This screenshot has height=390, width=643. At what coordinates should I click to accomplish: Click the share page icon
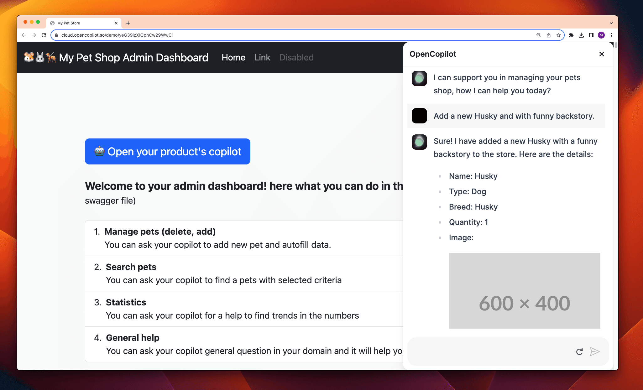click(x=548, y=35)
